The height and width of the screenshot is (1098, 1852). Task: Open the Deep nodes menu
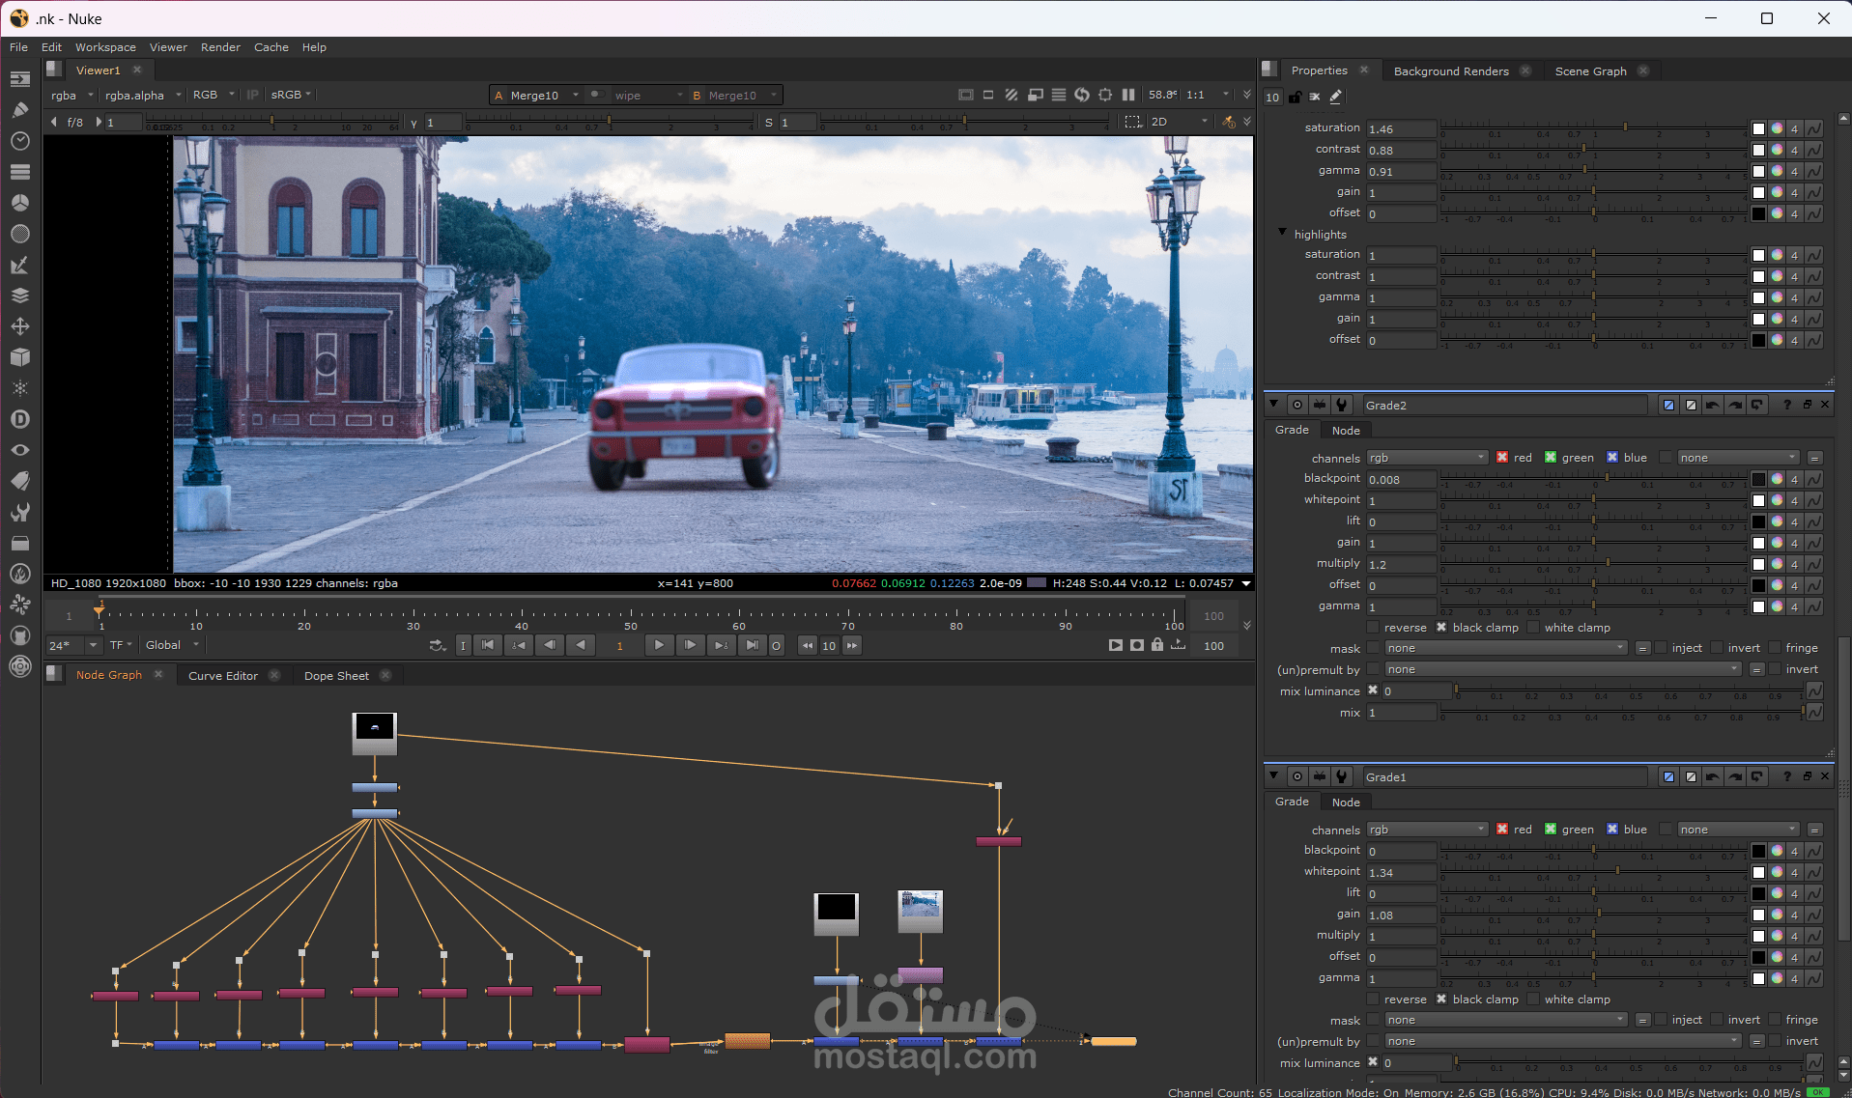click(x=19, y=419)
